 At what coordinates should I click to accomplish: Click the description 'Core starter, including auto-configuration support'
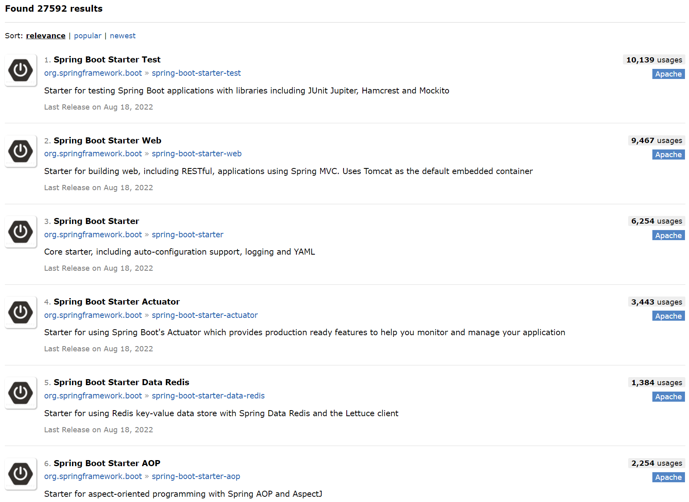pyautogui.click(x=180, y=252)
